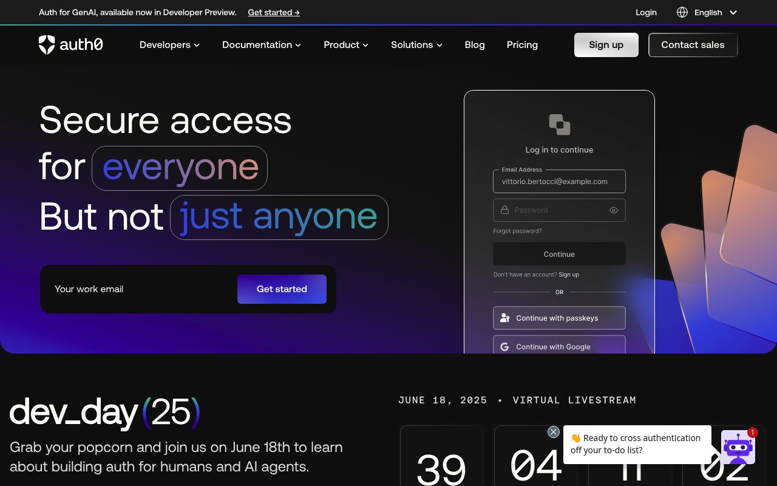The image size is (777, 486).
Task: Click the Email Address input field
Action: [559, 181]
